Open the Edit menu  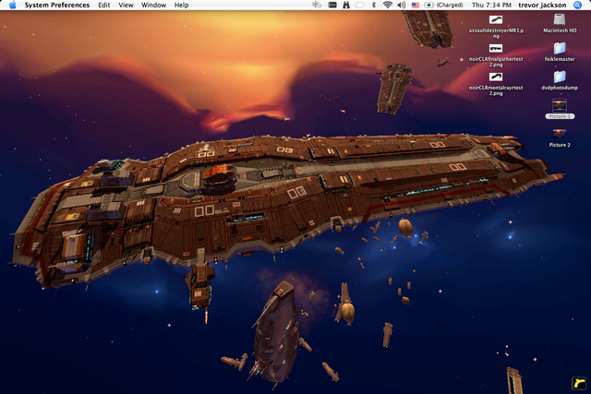[x=103, y=5]
